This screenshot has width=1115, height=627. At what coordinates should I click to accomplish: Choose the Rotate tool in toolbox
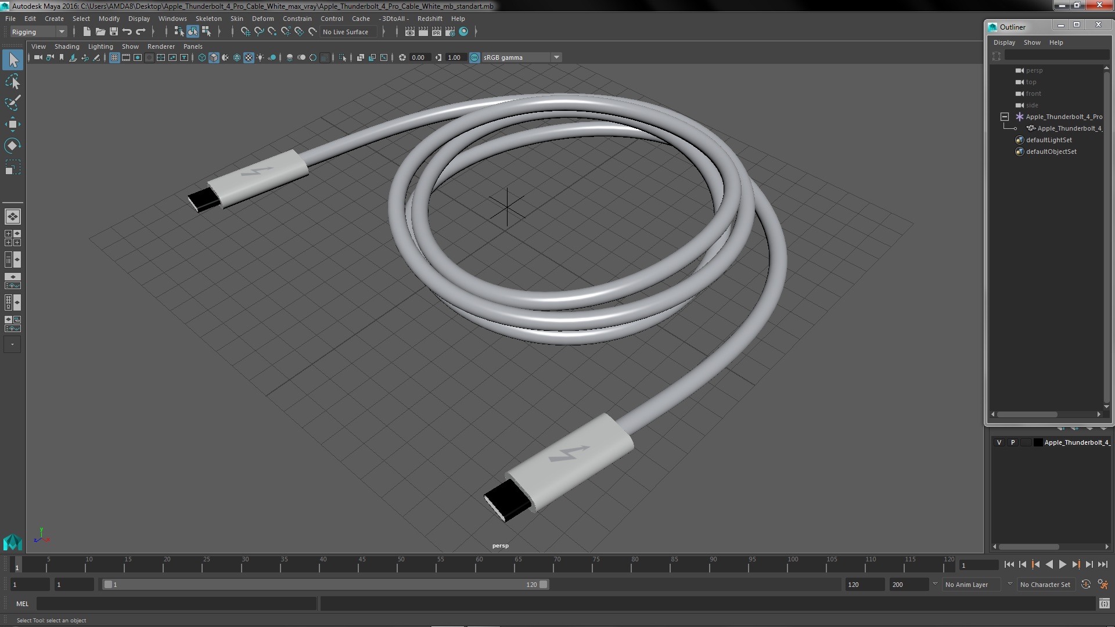13,146
